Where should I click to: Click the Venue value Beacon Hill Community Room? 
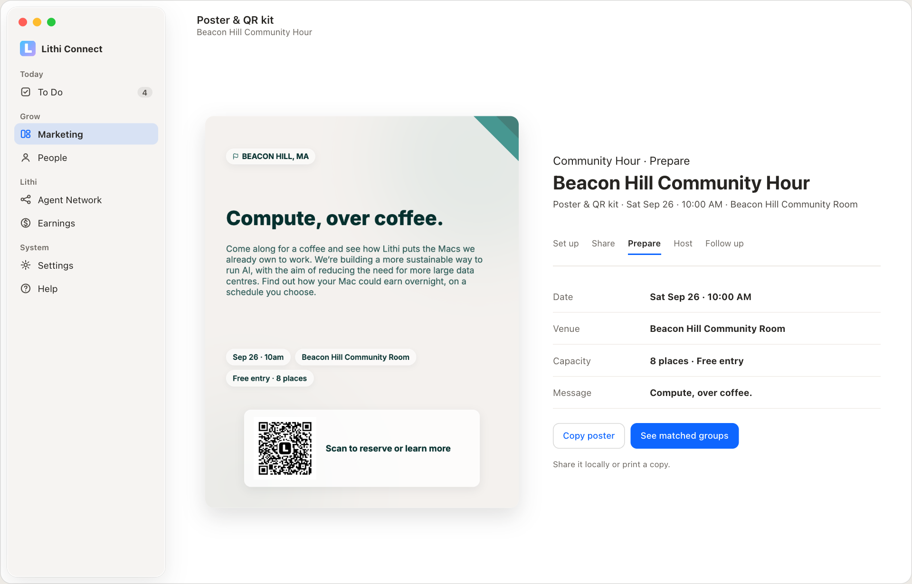[717, 329]
